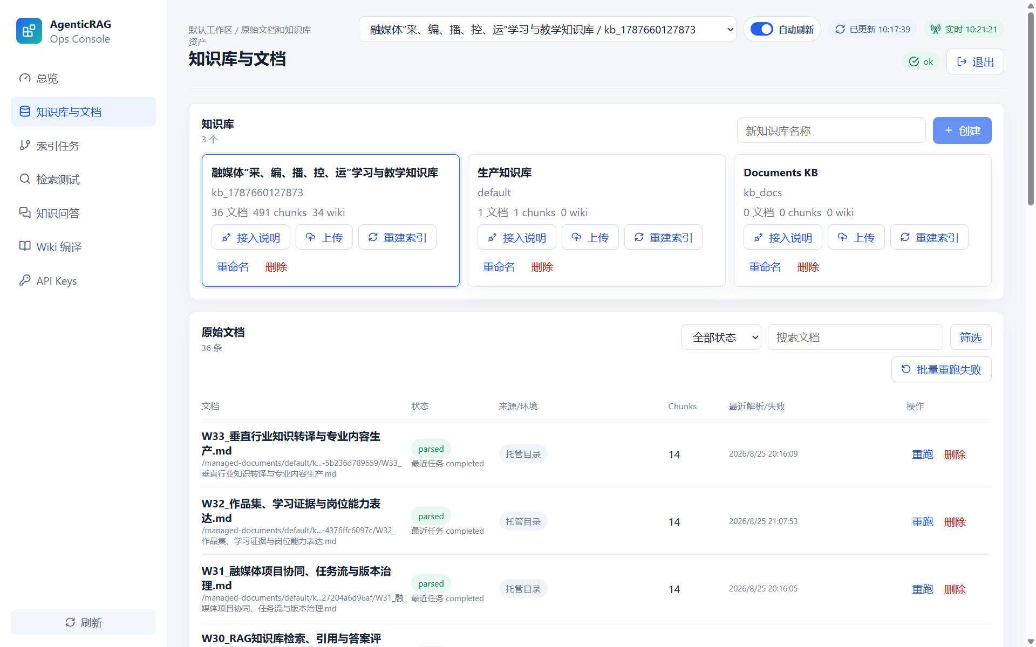Click 重跑 for W33 document
Screen dimensions: 1036x647
(x=923, y=454)
